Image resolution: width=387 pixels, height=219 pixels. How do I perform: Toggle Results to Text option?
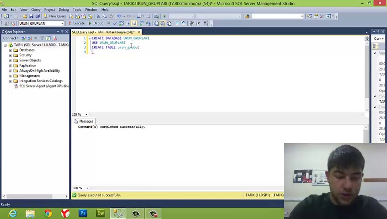[x=156, y=23]
